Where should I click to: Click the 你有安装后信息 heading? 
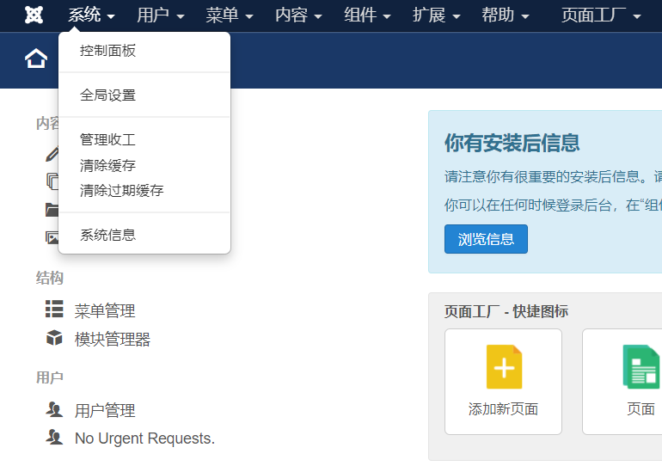pos(512,143)
